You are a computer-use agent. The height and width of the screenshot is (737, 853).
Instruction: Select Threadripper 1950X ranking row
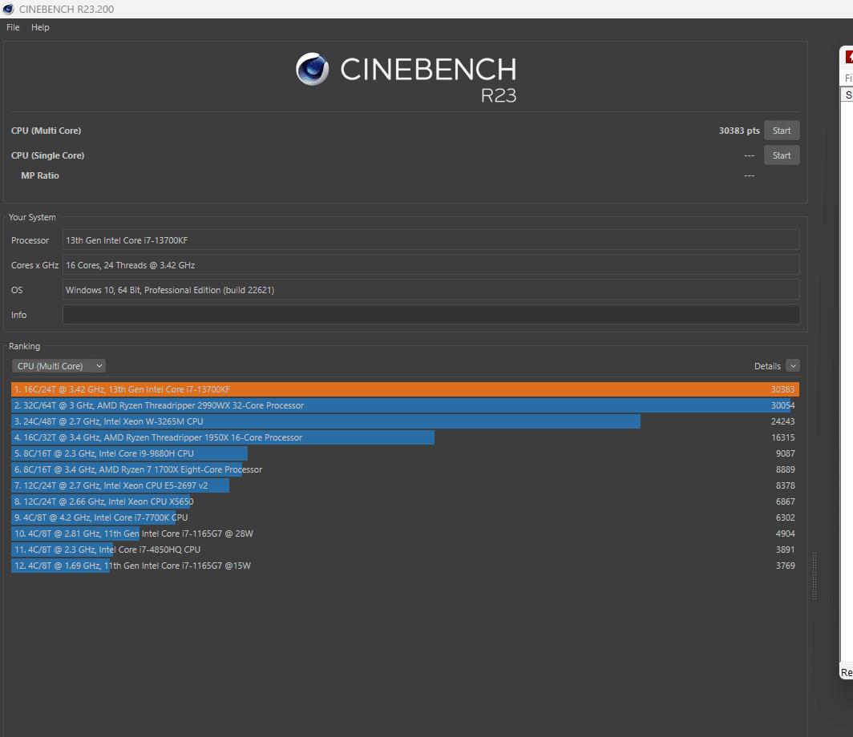[x=406, y=437]
